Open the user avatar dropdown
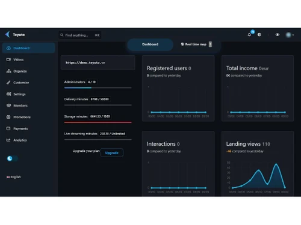The width and height of the screenshot is (301, 225). click(x=290, y=35)
